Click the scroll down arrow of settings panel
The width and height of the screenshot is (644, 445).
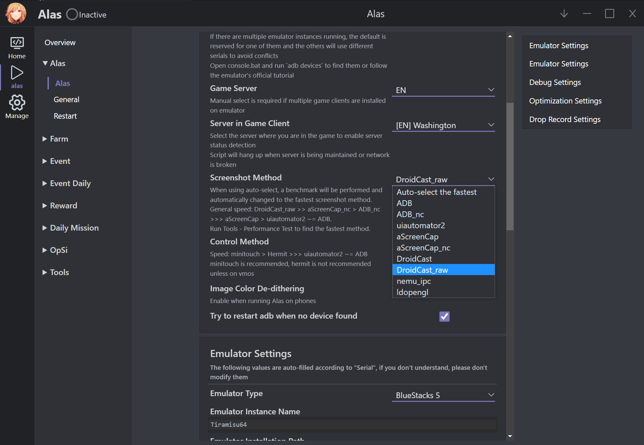coord(510,436)
